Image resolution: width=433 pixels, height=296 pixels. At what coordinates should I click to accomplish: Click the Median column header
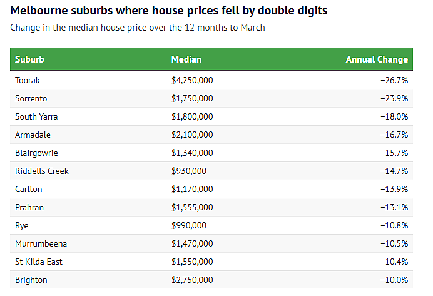pos(186,59)
